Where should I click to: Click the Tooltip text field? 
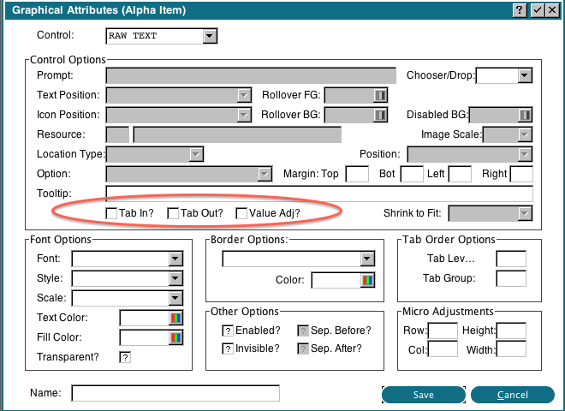point(318,194)
